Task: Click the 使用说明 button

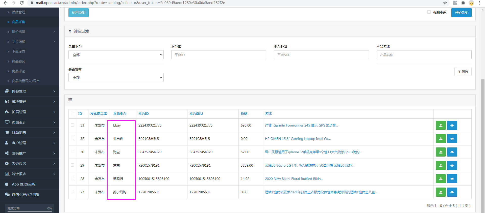Action: click(79, 13)
